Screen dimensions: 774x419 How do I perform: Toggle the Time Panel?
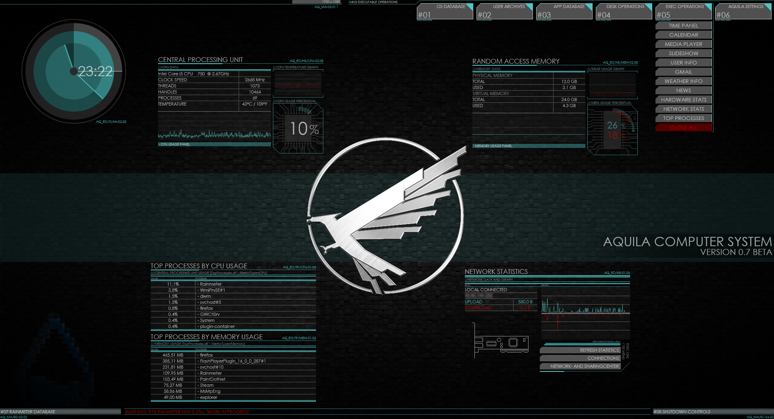(x=683, y=25)
